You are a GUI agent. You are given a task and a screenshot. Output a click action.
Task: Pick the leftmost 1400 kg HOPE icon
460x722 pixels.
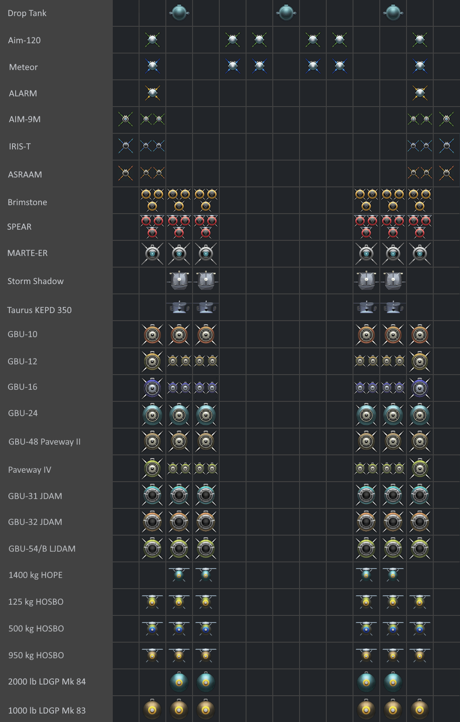point(179,574)
